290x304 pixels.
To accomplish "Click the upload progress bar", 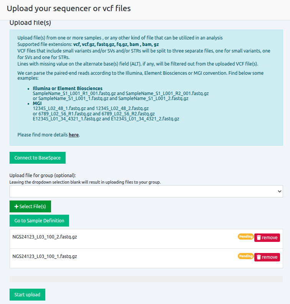I will [146, 279].
